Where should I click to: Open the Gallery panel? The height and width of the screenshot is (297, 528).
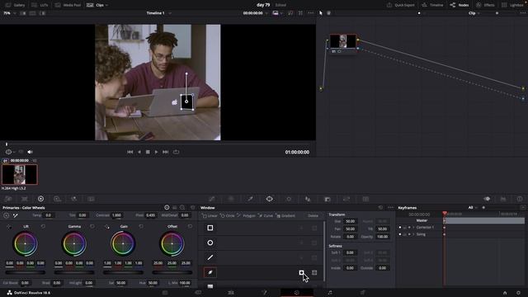(x=15, y=5)
